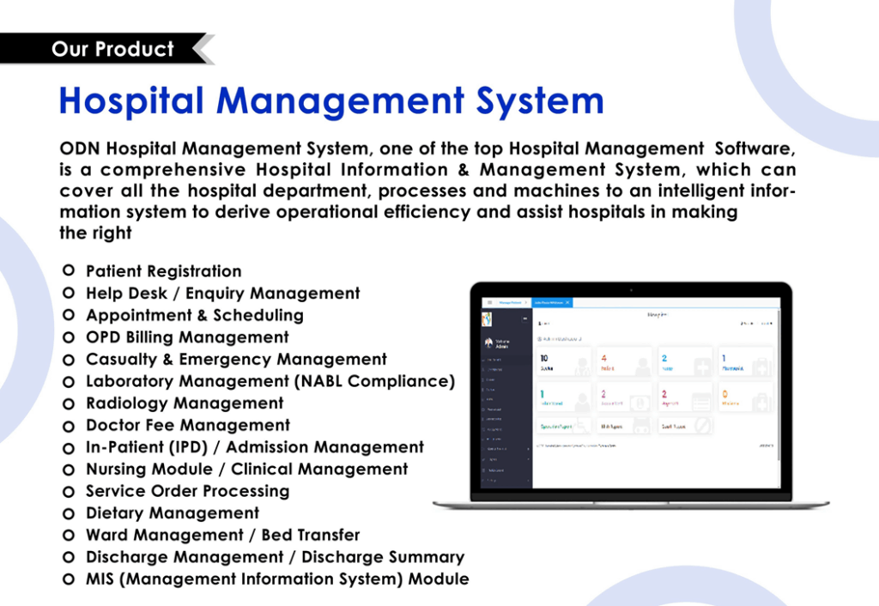Image resolution: width=879 pixels, height=606 pixels.
Task: Collapse the dark sidebar using its toggle button
Action: 524,319
